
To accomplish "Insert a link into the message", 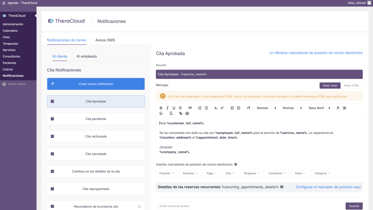I will (x=181, y=114).
